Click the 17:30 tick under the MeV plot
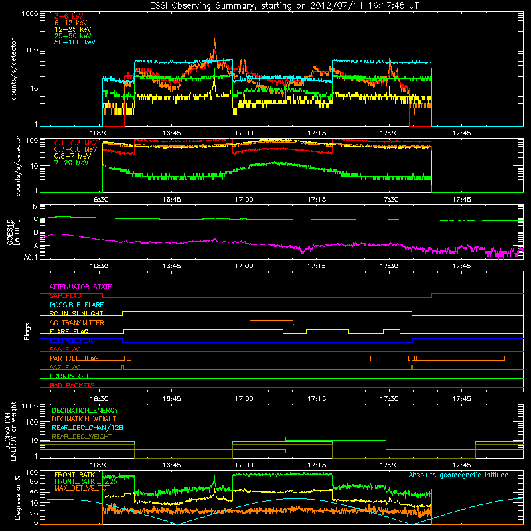Screen dimensions: 531x531 click(389, 200)
